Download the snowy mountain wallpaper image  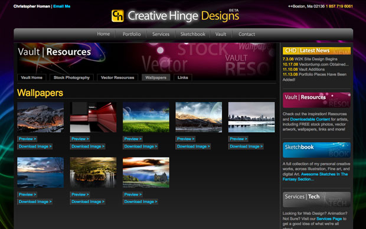tap(35, 146)
